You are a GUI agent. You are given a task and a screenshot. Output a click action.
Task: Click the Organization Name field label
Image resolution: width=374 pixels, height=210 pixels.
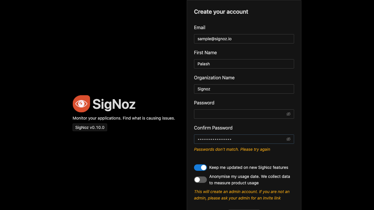coord(214,78)
